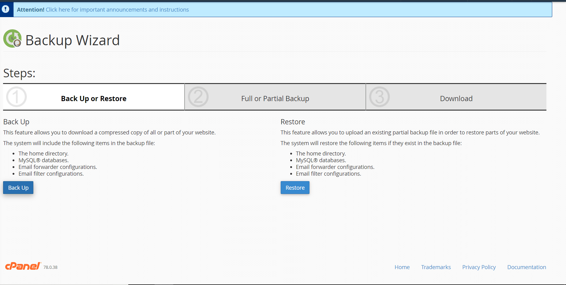Open the Documentation footer link
Screen dimensions: 566x285
(527, 267)
